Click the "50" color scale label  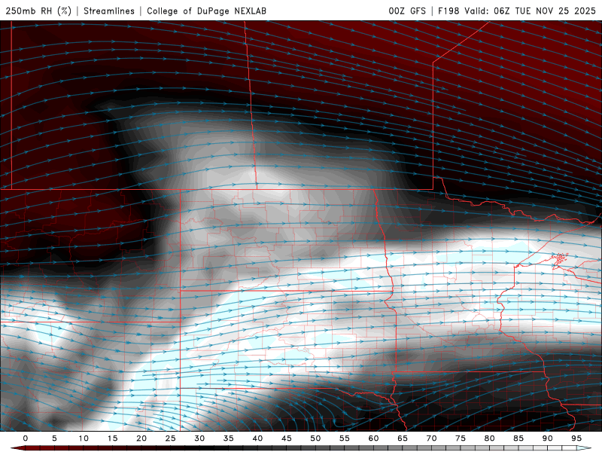pyautogui.click(x=315, y=438)
